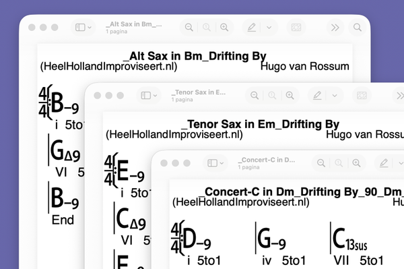Open sidebar options chevron in Concert-C window
This screenshot has height=269, width=404.
pos(222,163)
